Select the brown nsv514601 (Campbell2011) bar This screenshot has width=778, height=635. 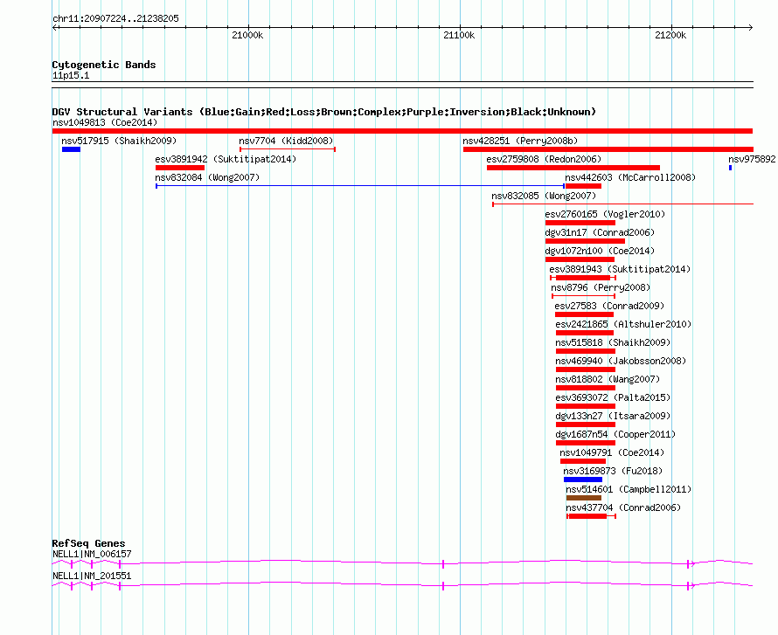tap(583, 498)
